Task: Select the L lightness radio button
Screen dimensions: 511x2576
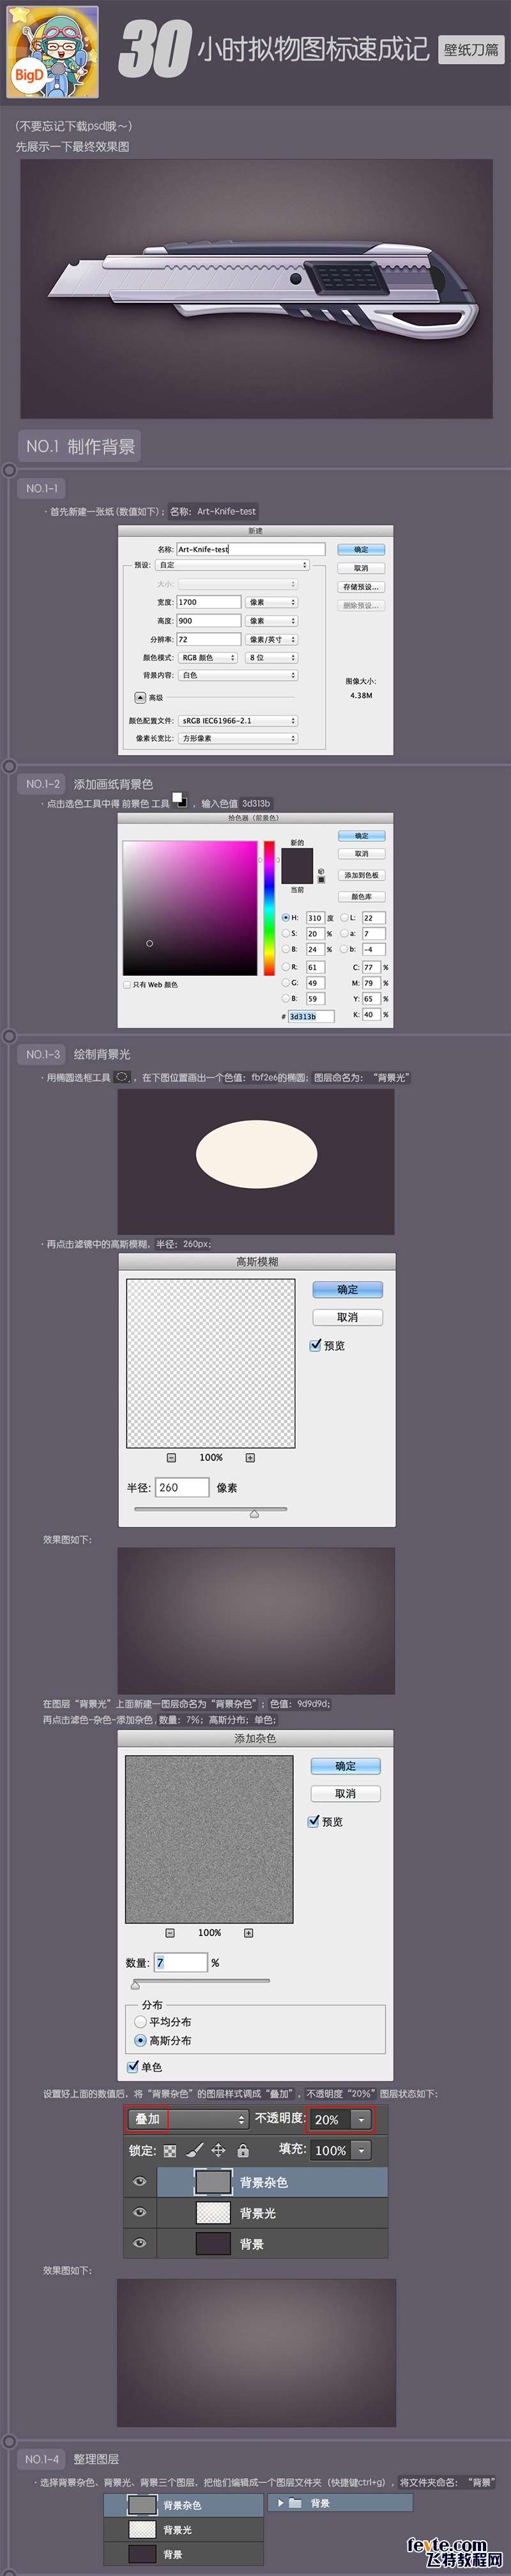Action: 345,917
